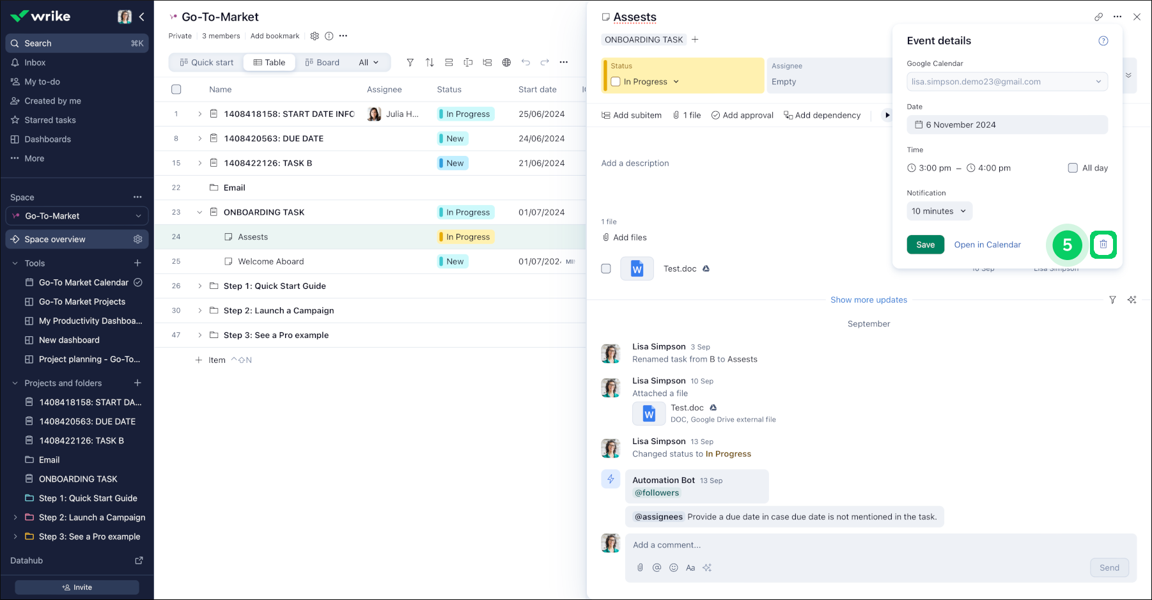This screenshot has width=1152, height=600.
Task: Copy task link using the link icon
Action: pos(1098,17)
